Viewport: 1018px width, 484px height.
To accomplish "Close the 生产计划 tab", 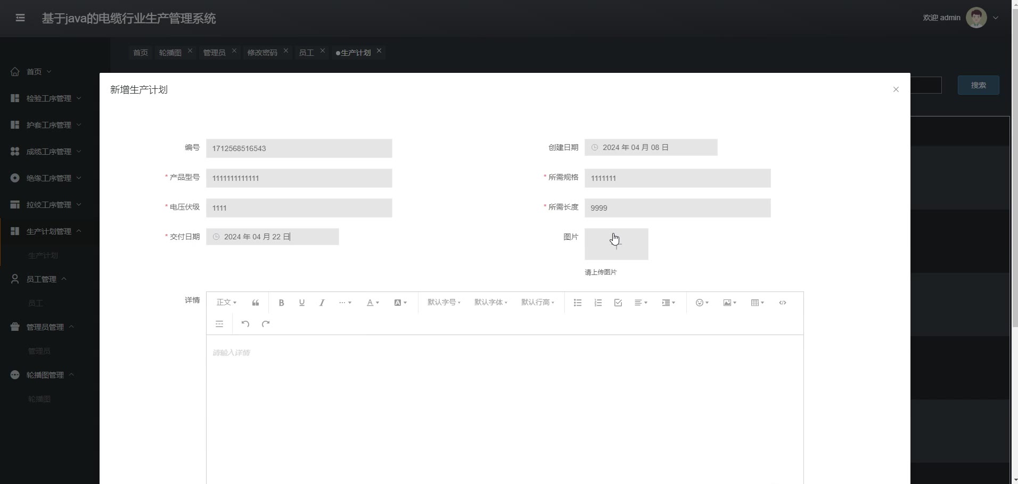I will pos(379,51).
